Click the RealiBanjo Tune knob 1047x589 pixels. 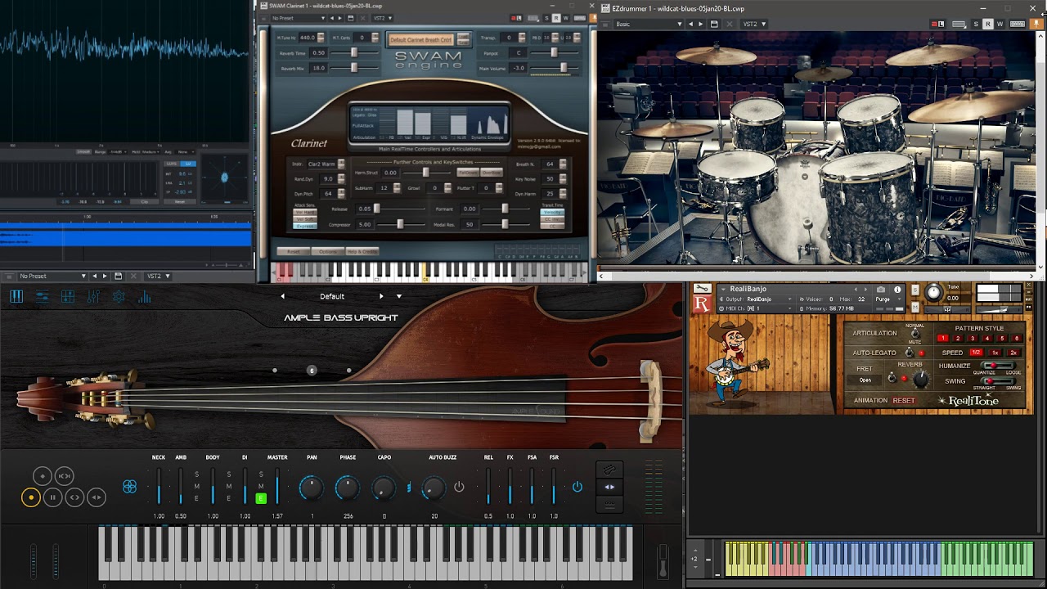tap(933, 291)
